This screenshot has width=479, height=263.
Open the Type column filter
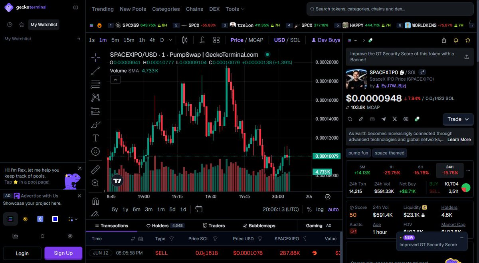coord(172,239)
